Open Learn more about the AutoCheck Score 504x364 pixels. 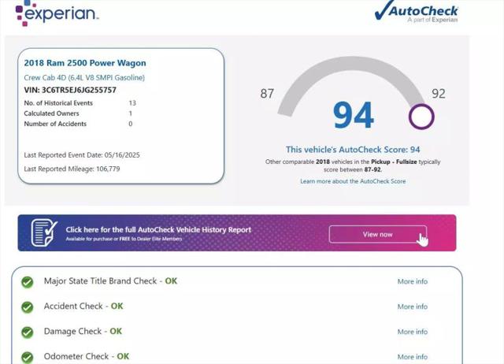tap(353, 181)
